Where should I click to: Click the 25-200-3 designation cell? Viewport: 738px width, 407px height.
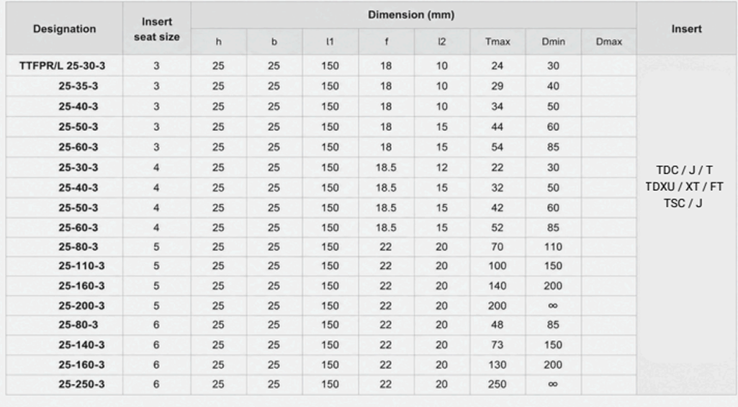coord(65,305)
